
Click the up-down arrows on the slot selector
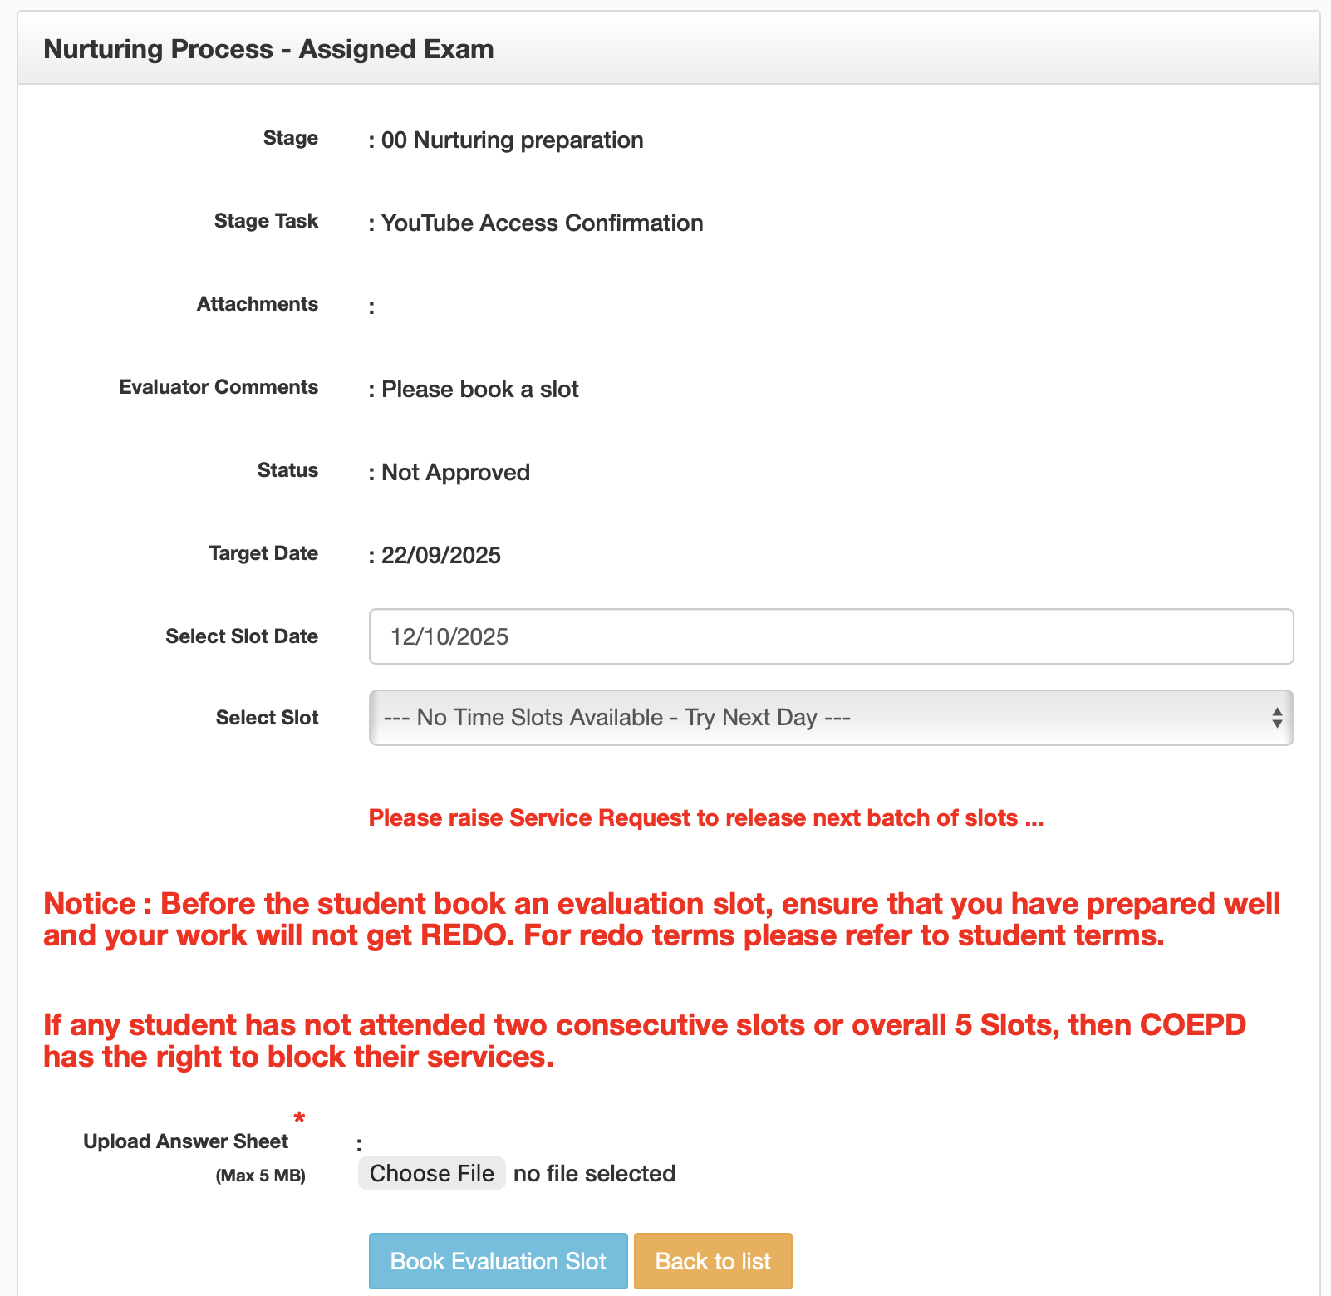coord(1277,718)
